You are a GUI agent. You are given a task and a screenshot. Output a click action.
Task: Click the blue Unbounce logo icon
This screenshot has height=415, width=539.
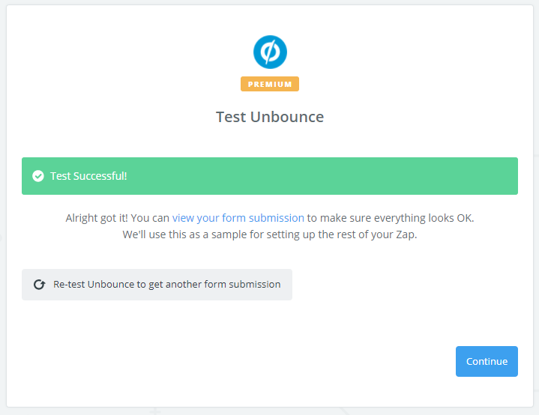coord(270,52)
